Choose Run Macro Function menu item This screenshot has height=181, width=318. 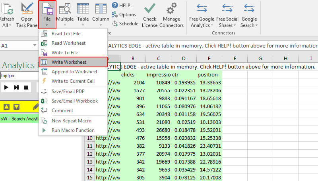click(73, 130)
